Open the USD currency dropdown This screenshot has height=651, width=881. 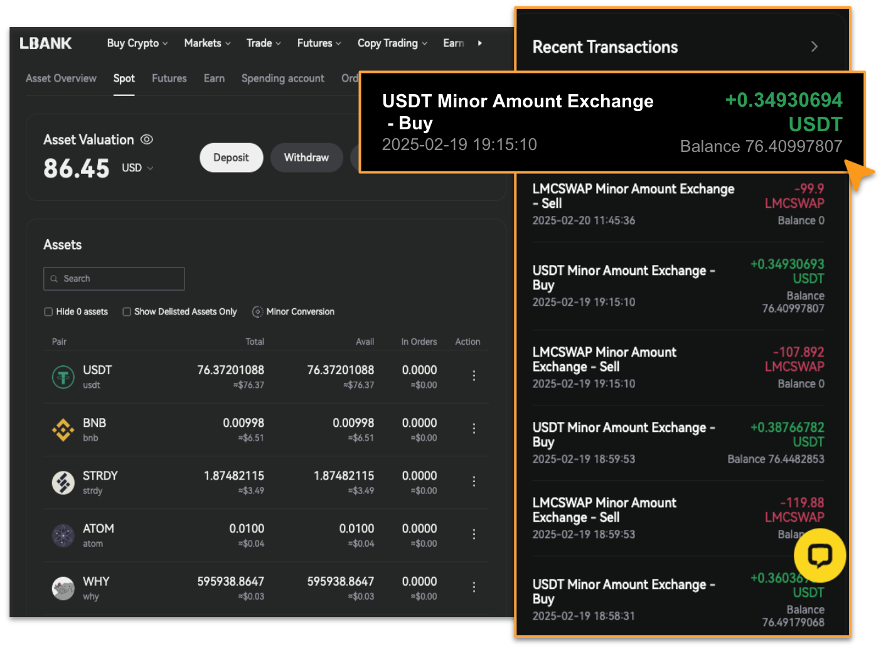pyautogui.click(x=137, y=168)
